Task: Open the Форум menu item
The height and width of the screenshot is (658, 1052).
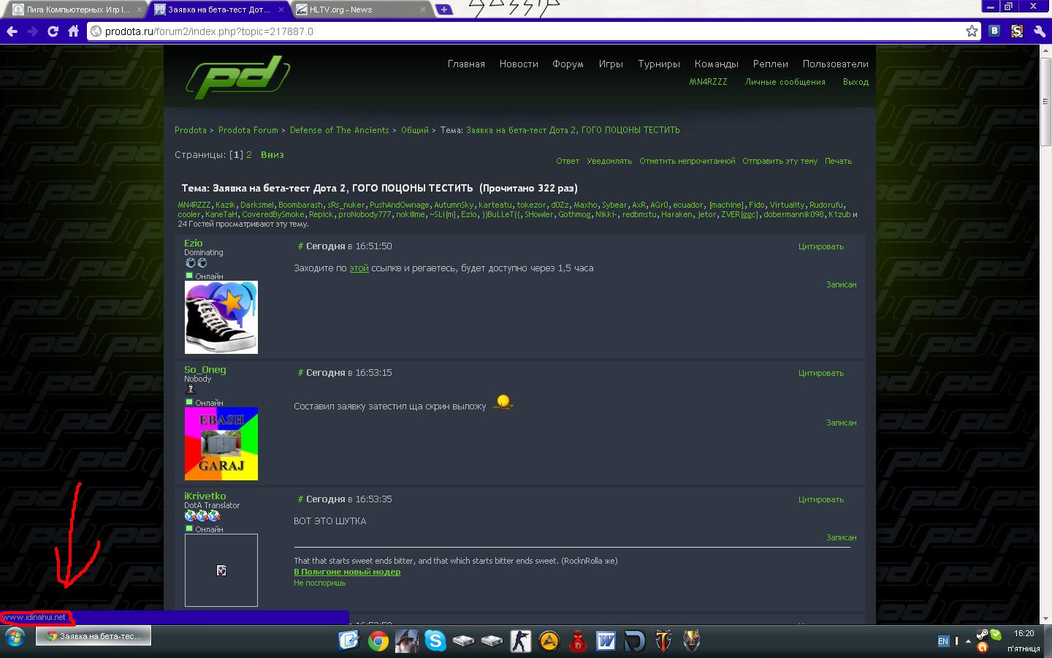Action: pyautogui.click(x=568, y=64)
